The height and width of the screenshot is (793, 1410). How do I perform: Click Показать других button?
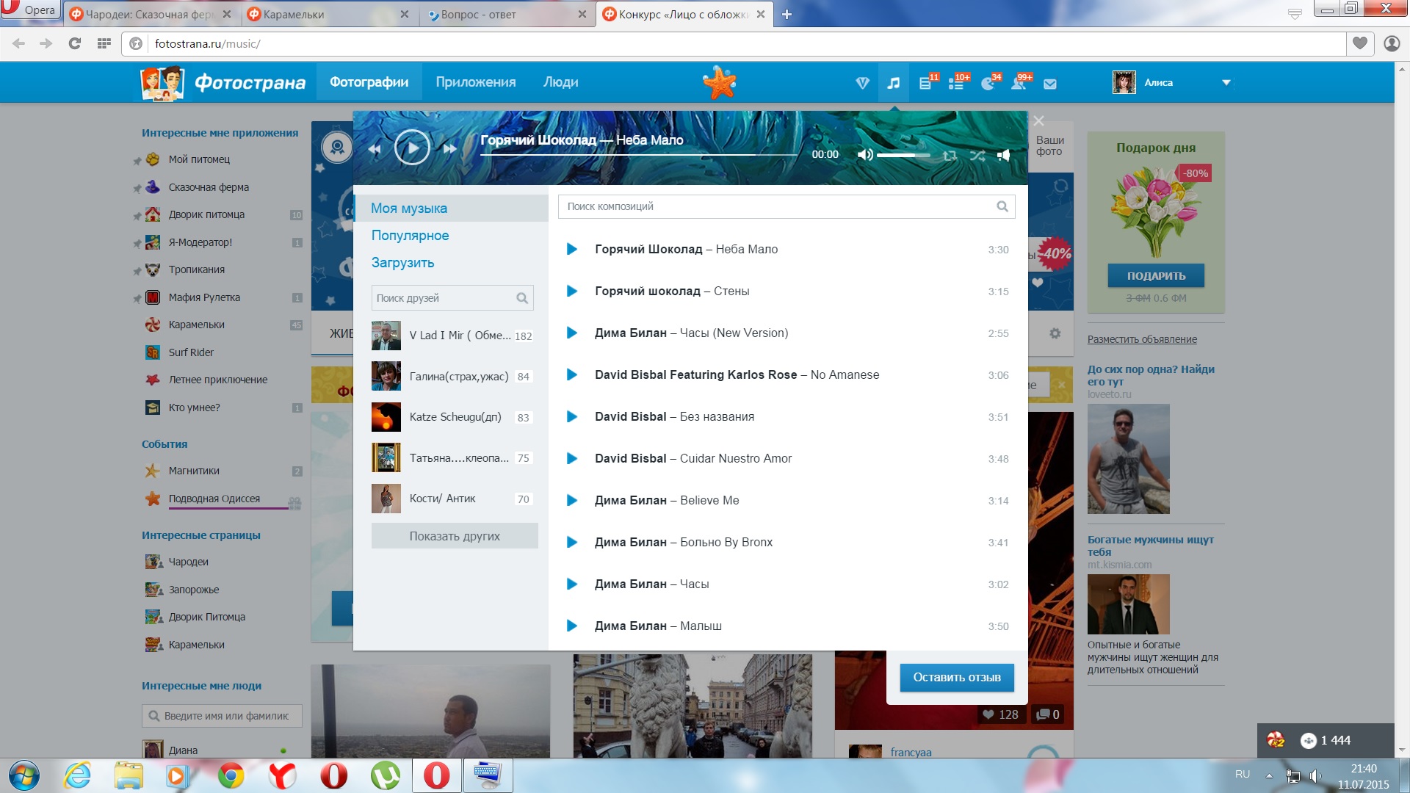tap(455, 536)
